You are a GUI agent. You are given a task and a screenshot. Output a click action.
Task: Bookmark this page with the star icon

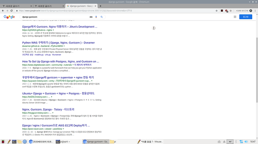[x=216, y=11]
